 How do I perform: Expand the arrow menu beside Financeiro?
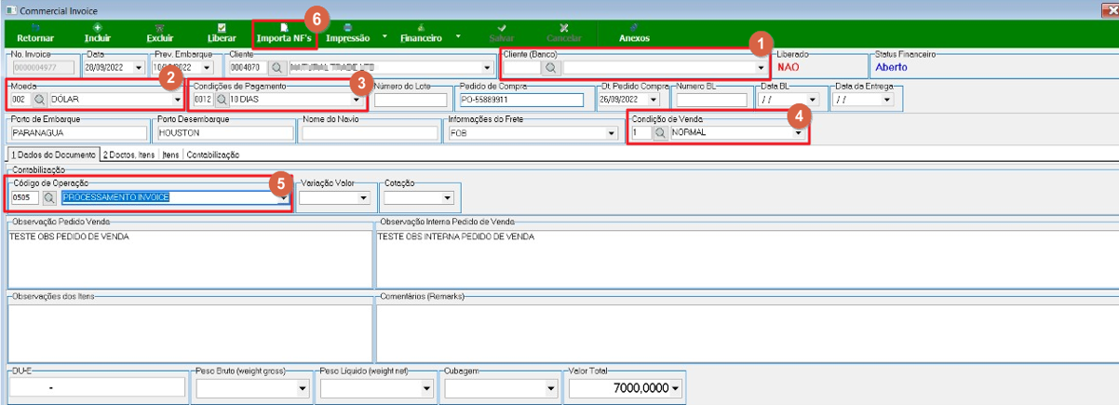(457, 36)
